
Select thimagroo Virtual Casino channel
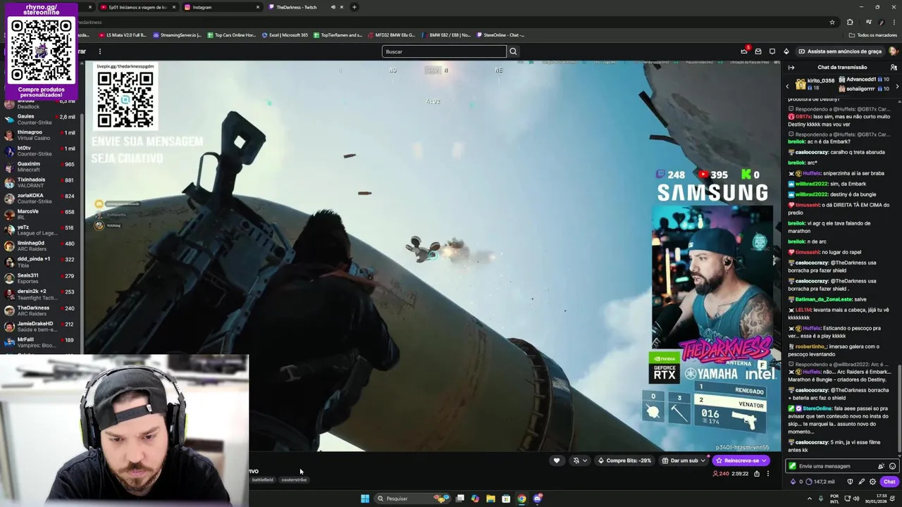point(41,135)
